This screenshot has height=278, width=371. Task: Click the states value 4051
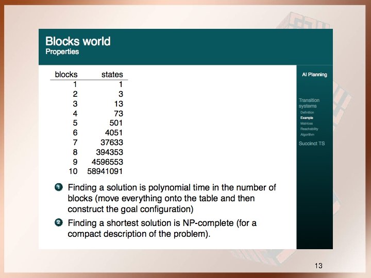(114, 133)
